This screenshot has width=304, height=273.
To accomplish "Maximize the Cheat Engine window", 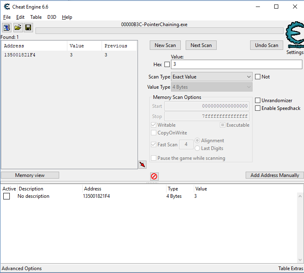I will pos(276,7).
